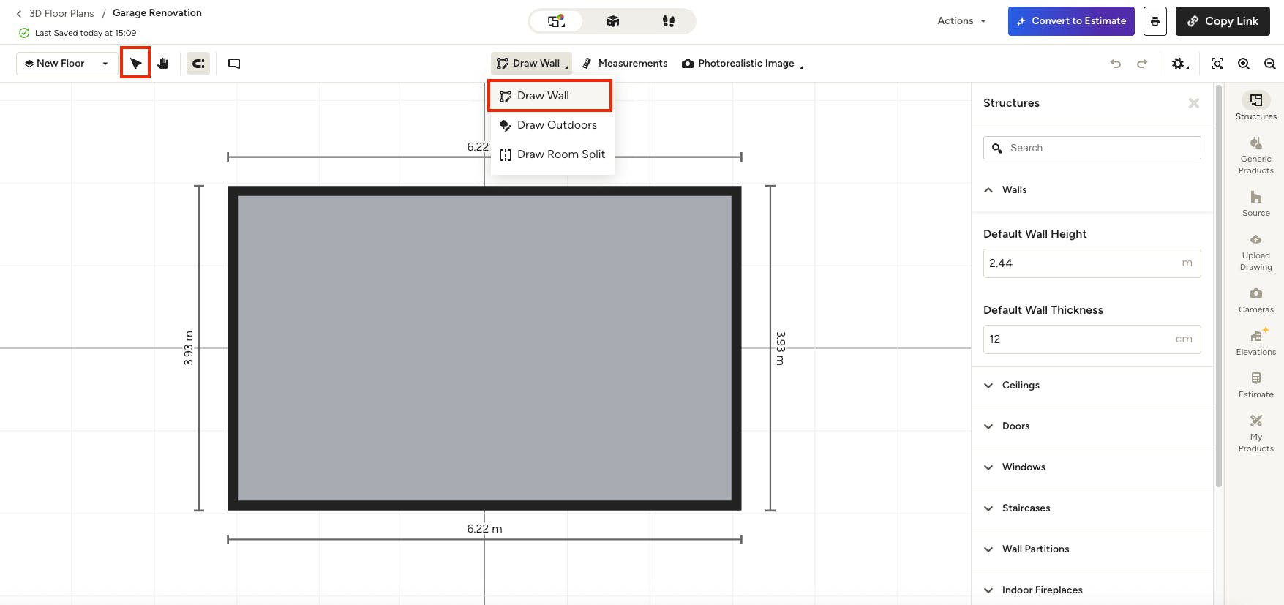Open the settings gear menu
Viewport: 1284px width, 605px height.
point(1179,64)
